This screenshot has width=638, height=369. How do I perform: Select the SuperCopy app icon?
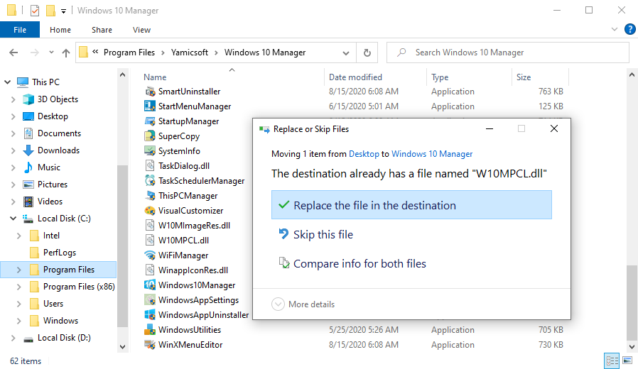150,136
